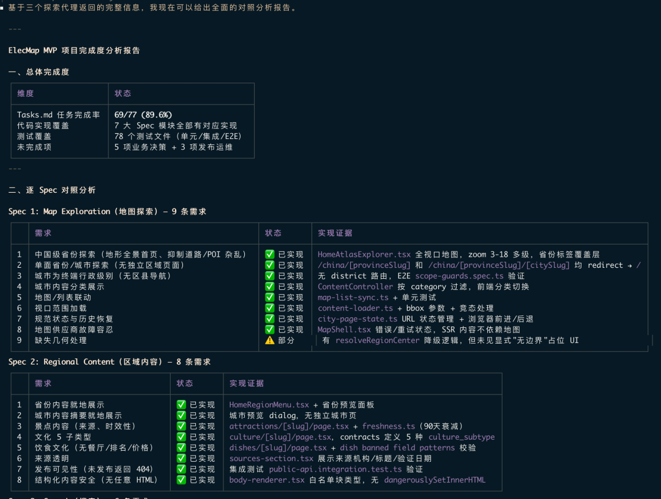Click the dish banned field patterns text
This screenshot has height=499, width=661.
point(398,448)
